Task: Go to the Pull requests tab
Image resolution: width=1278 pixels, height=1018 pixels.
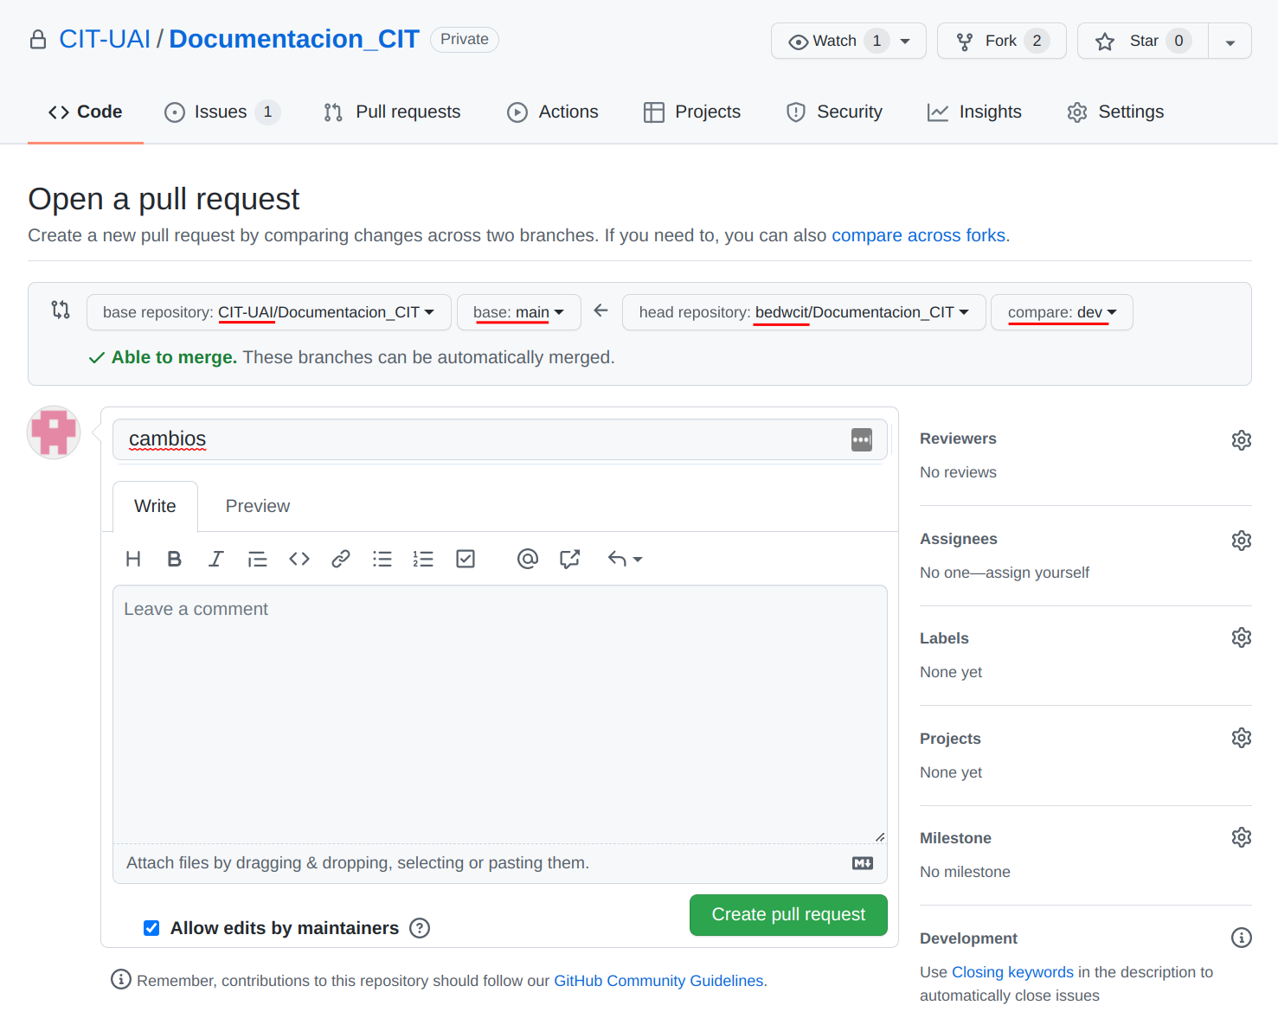Action: [x=392, y=112]
